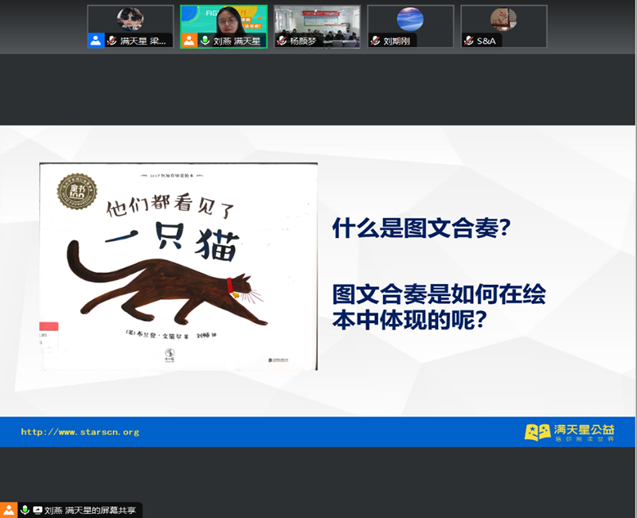Click orange person icon in screen share bar
Image resolution: width=637 pixels, height=518 pixels.
tap(8, 510)
